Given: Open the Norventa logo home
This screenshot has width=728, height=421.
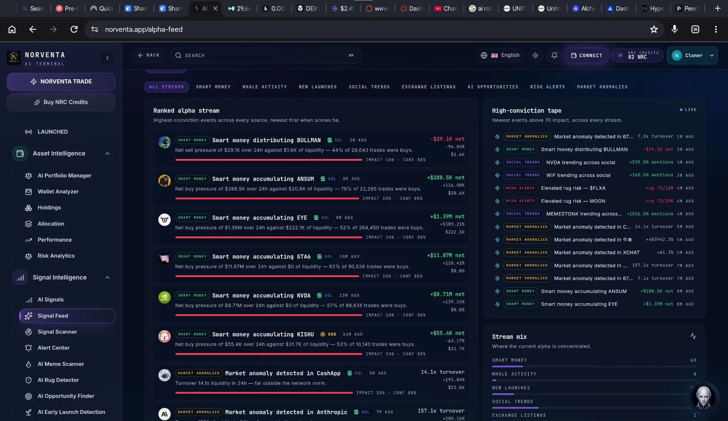Looking at the screenshot, I should pos(14,57).
